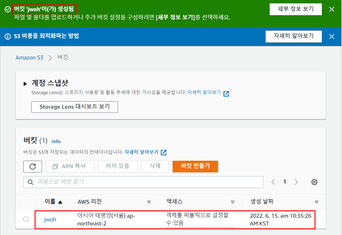Click external link icon beside Storage Lens link

pos(226,94)
